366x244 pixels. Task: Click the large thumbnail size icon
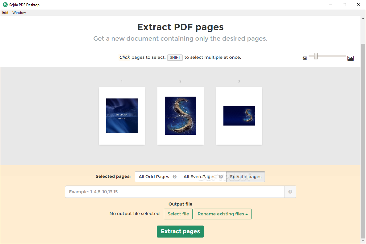pos(350,58)
